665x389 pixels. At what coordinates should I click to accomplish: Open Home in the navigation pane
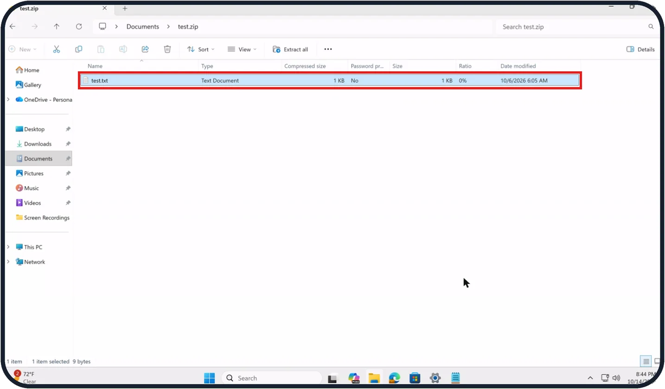(x=27, y=70)
